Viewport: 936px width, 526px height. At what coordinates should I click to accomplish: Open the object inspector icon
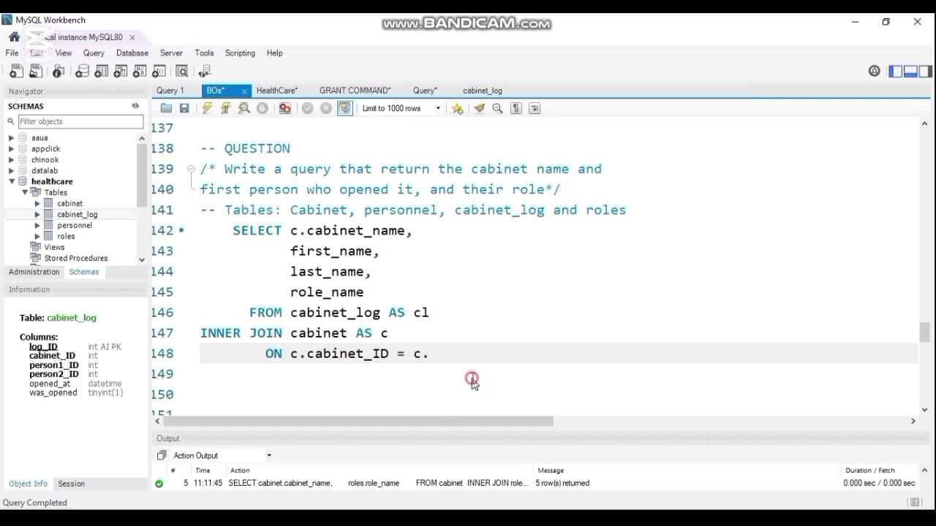pos(58,71)
